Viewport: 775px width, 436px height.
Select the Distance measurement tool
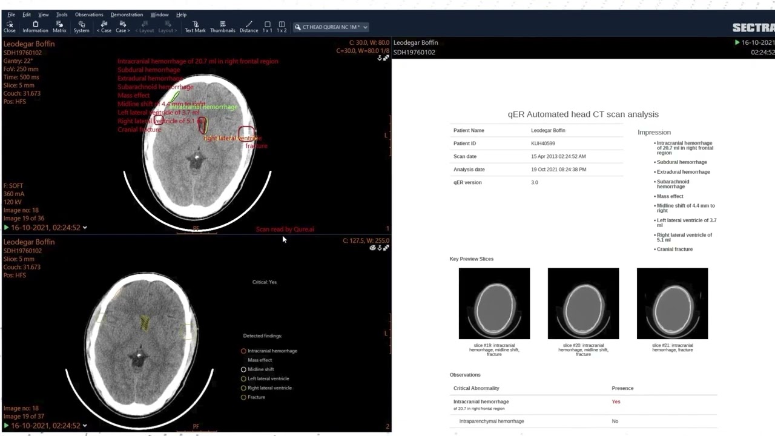point(248,27)
